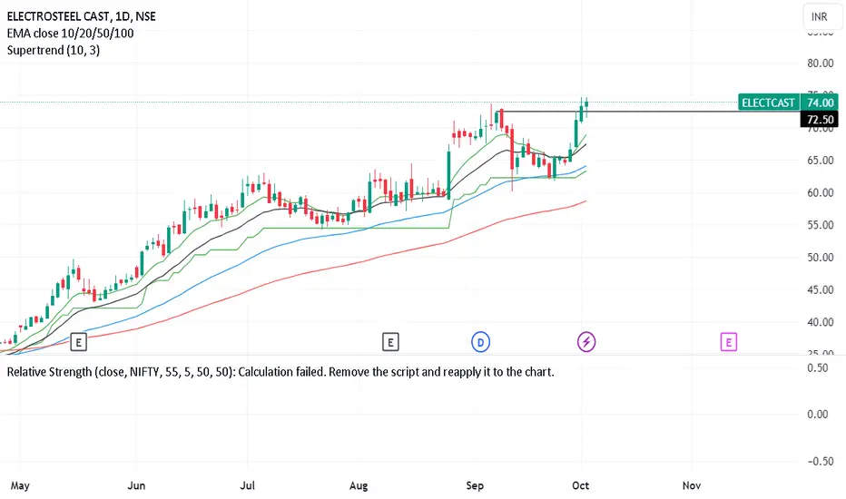Click the earnings E marker near August
This screenshot has height=499, width=846.
pos(390,342)
